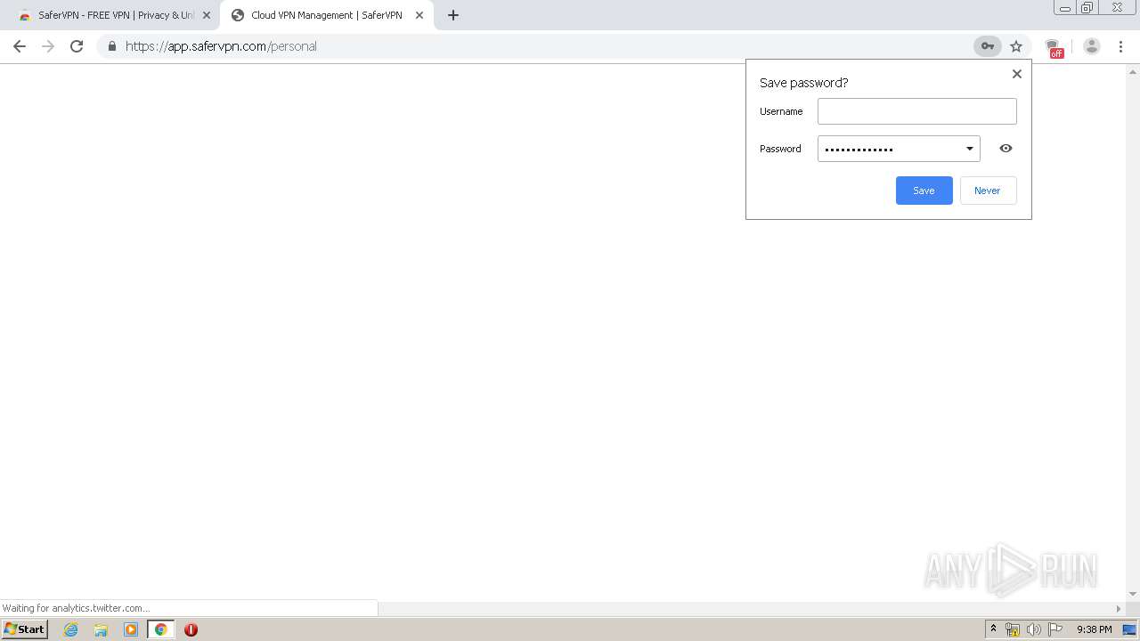Open saved passwords key icon in address bar
Viewport: 1140px width, 641px height.
coord(988,46)
